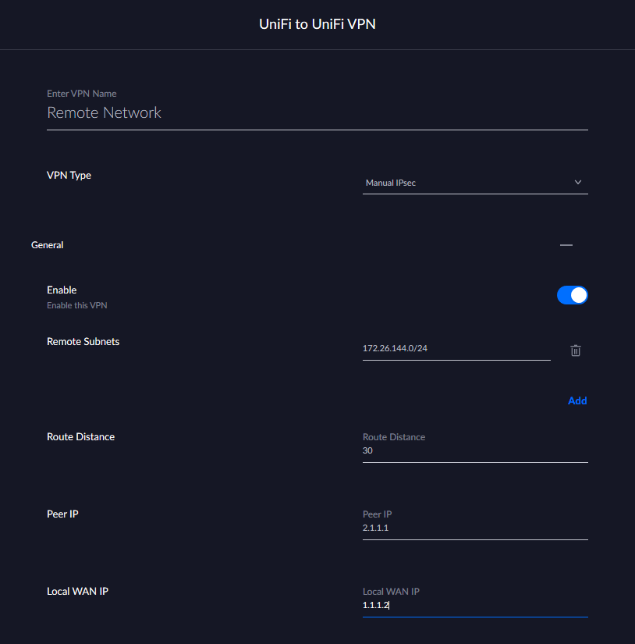Click the Remote Subnets label
The width and height of the screenshot is (635, 644).
(83, 341)
